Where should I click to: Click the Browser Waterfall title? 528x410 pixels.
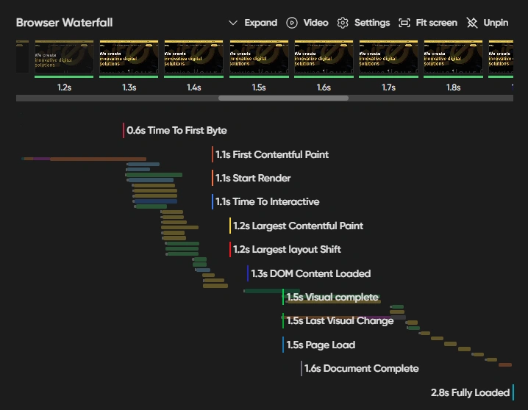point(64,23)
